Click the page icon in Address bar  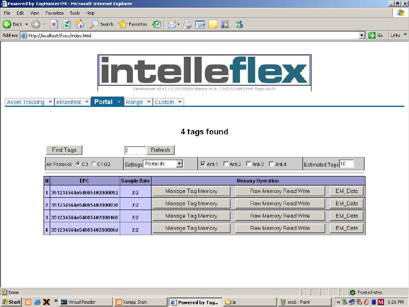coord(24,35)
